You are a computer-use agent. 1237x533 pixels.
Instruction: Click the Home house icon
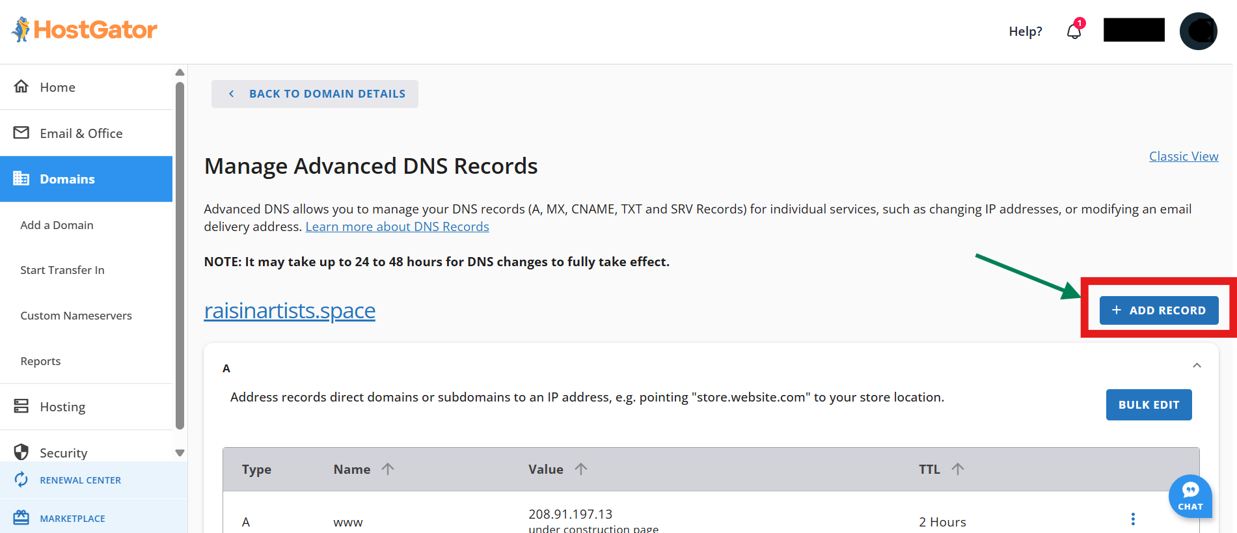(21, 87)
